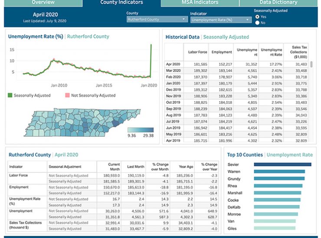
Task: Click the Labor Force column header
Action: (x=197, y=52)
